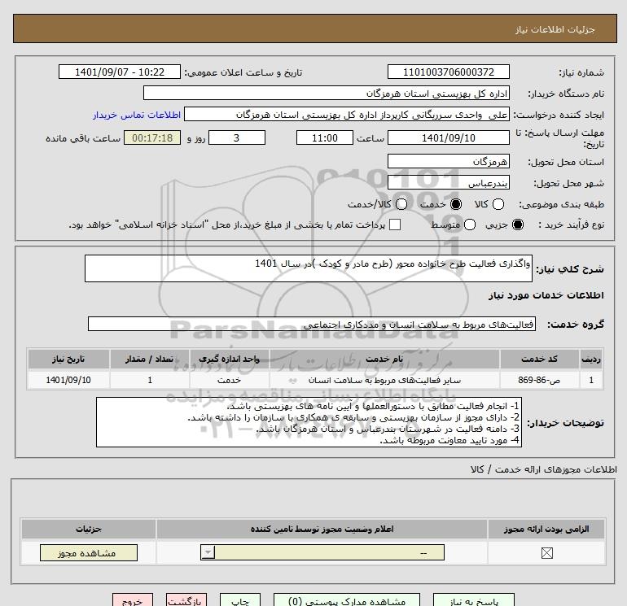Screen dimensions: 627x606
Task: Select the متوسط purchase type radio
Action: pos(470,225)
